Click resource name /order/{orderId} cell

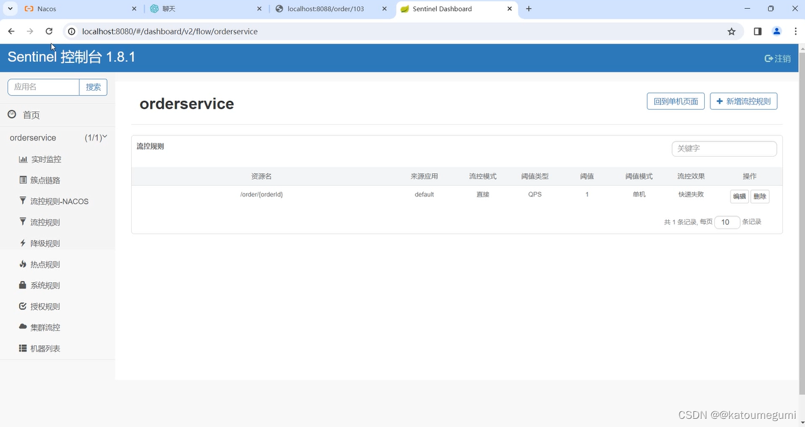click(x=262, y=195)
